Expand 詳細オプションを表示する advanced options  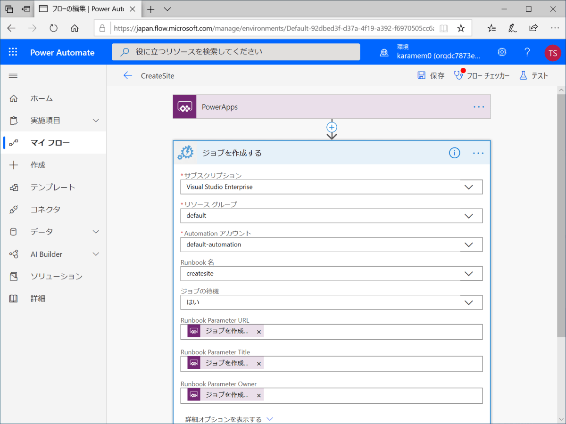(229, 419)
